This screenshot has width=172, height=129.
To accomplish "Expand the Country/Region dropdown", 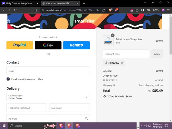I will [48, 97].
